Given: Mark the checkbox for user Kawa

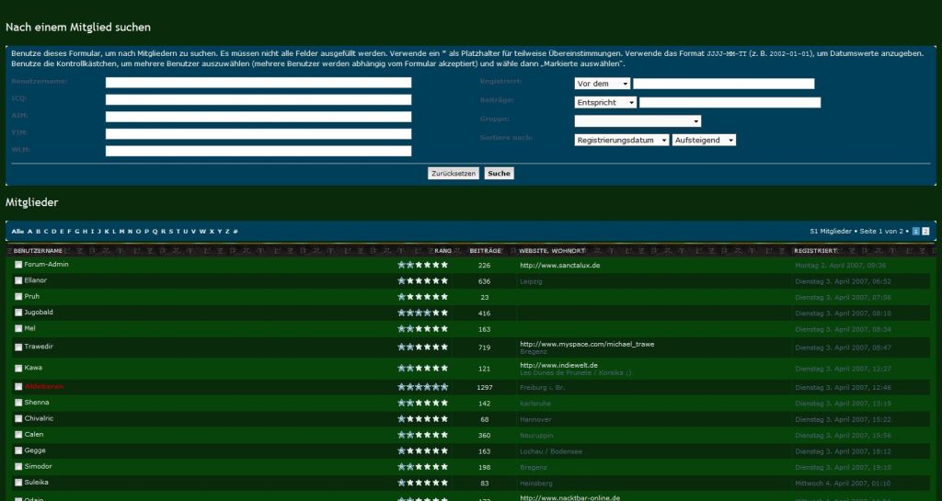Looking at the screenshot, I should (x=18, y=368).
